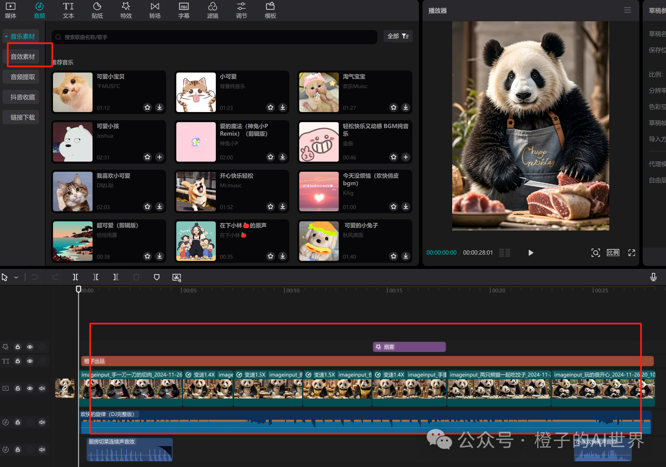The height and width of the screenshot is (467, 666).
Task: Favorite the 可爱小孩 track with star icon
Action: pos(147,157)
